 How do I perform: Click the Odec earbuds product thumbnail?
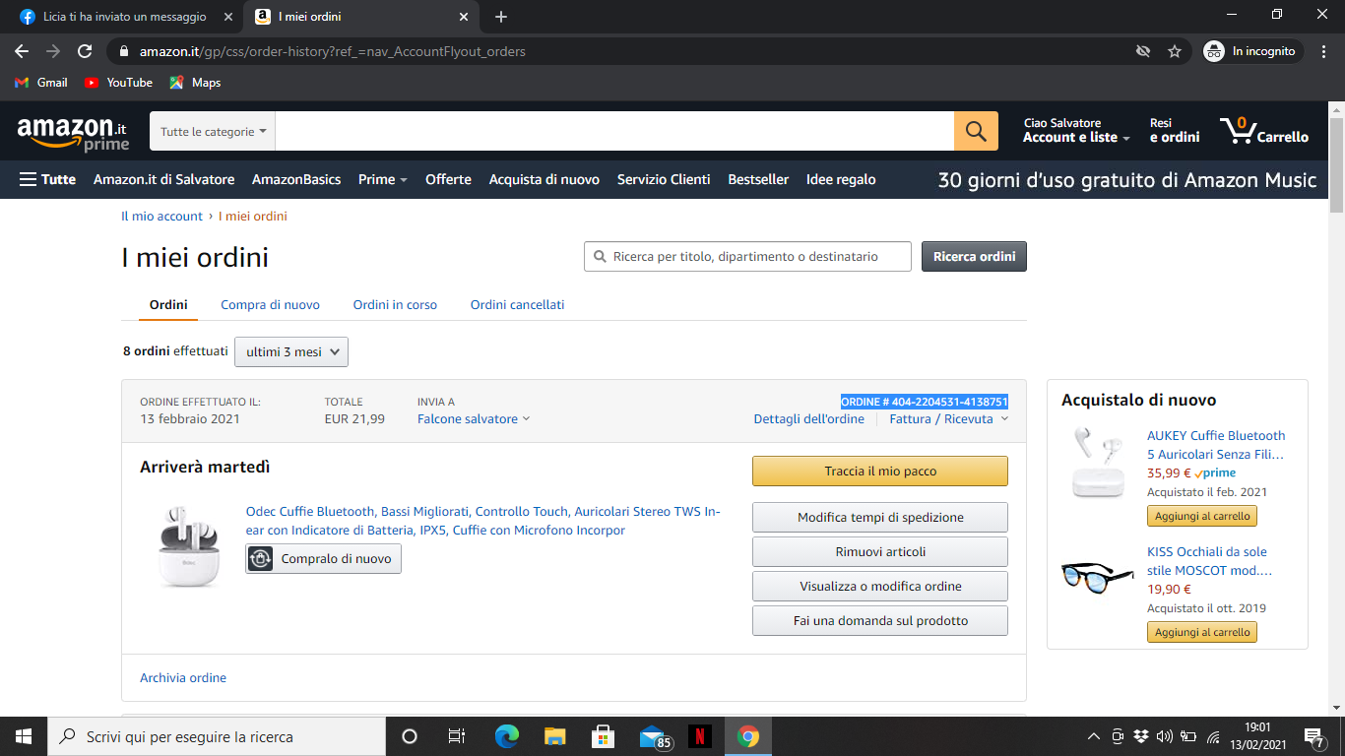[x=189, y=545]
